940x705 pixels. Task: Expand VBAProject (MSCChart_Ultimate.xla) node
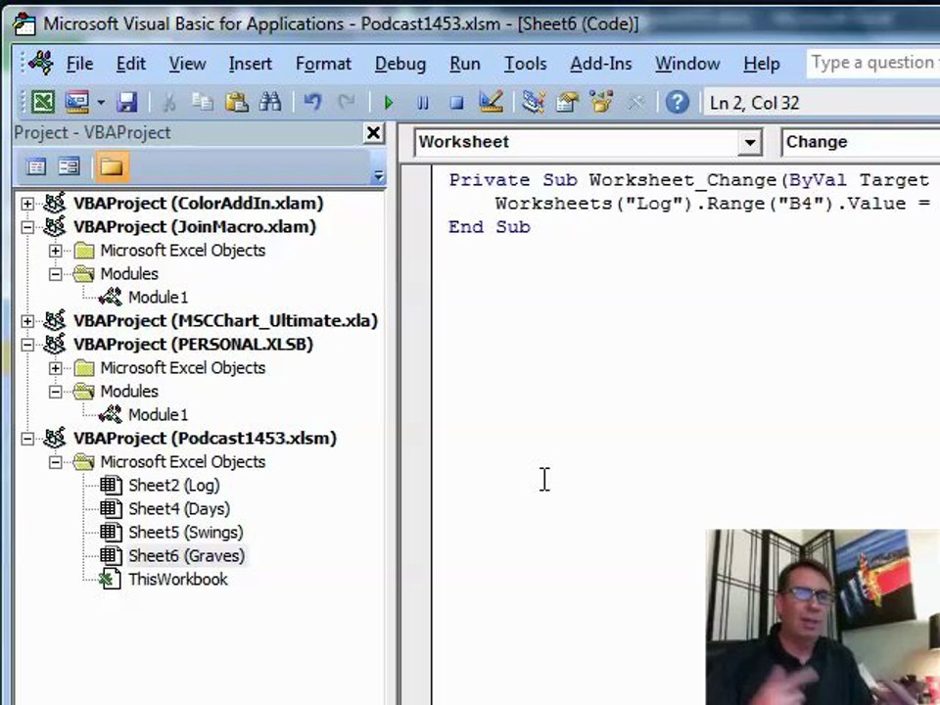27,321
